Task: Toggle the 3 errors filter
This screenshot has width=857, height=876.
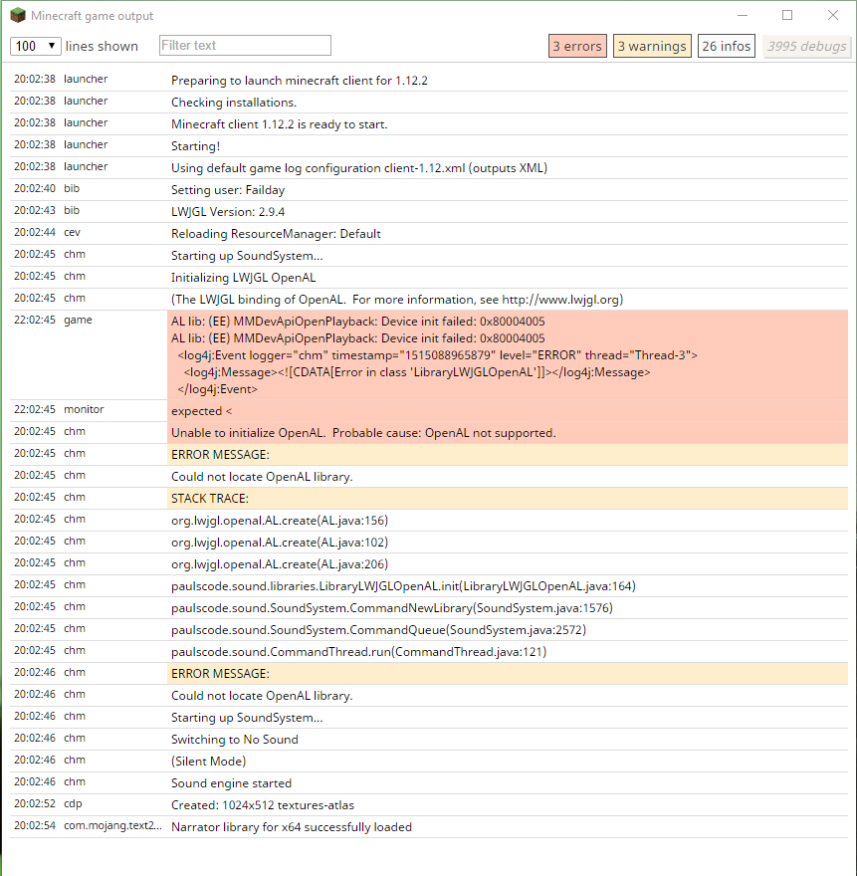Action: [x=577, y=46]
